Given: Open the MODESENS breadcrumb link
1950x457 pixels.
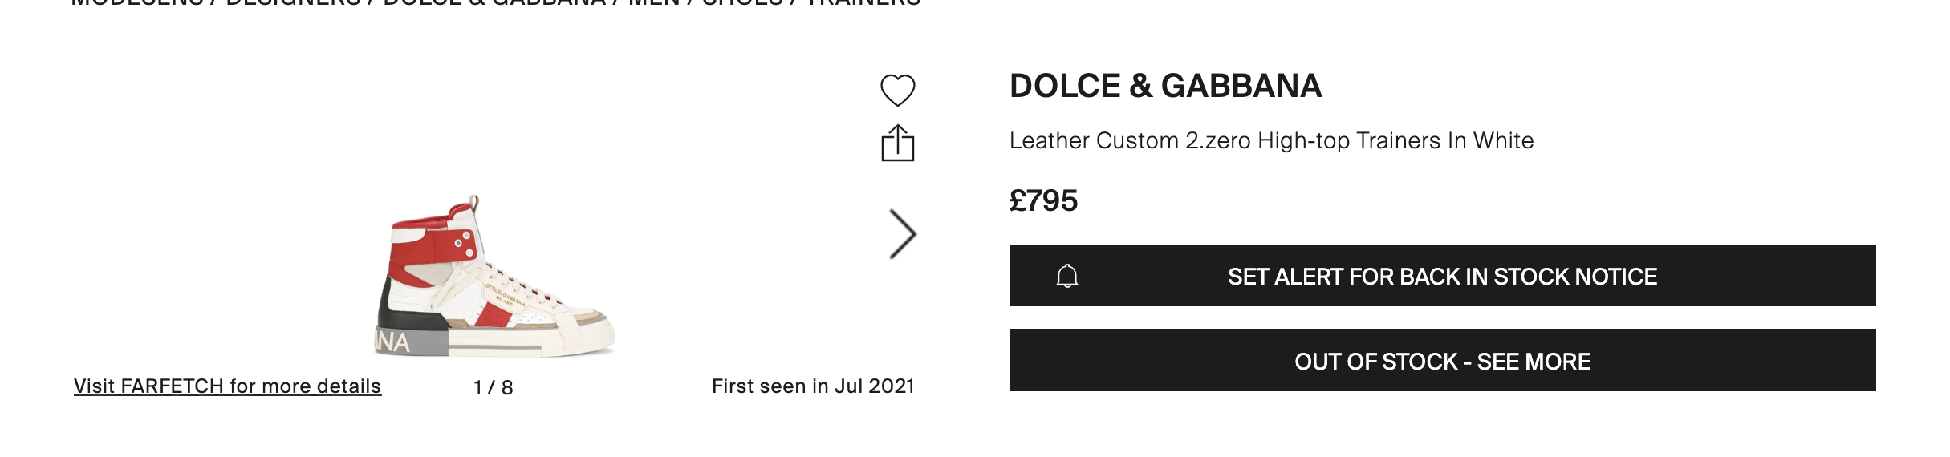Looking at the screenshot, I should pos(136,2).
